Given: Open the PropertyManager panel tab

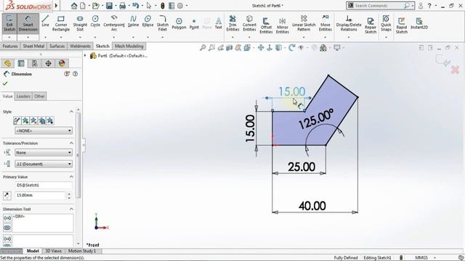Looking at the screenshot, I should [21, 63].
